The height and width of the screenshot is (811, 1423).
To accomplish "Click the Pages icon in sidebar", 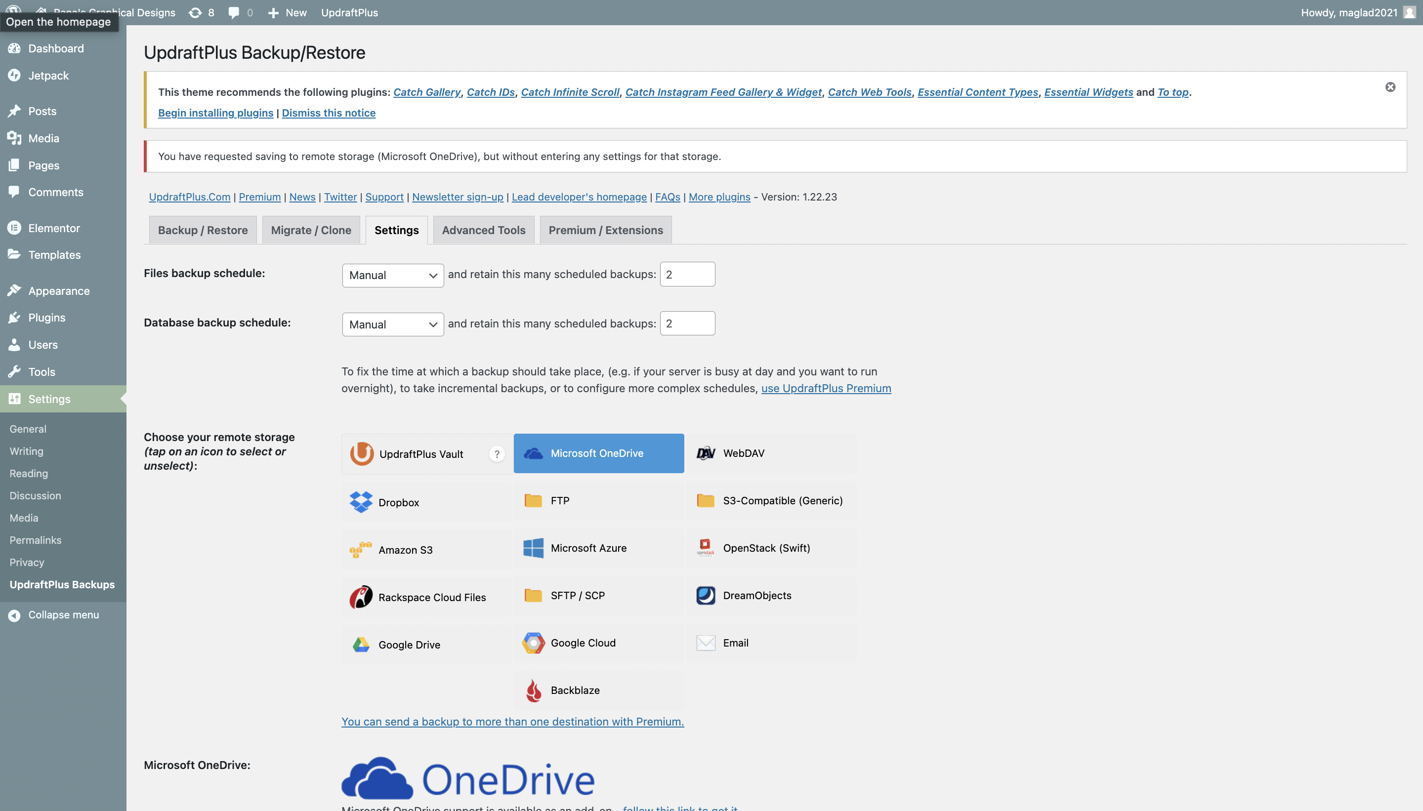I will click(x=14, y=165).
